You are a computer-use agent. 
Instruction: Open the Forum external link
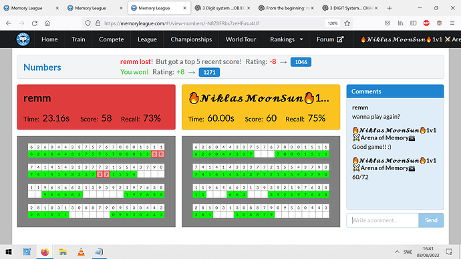[x=330, y=39]
